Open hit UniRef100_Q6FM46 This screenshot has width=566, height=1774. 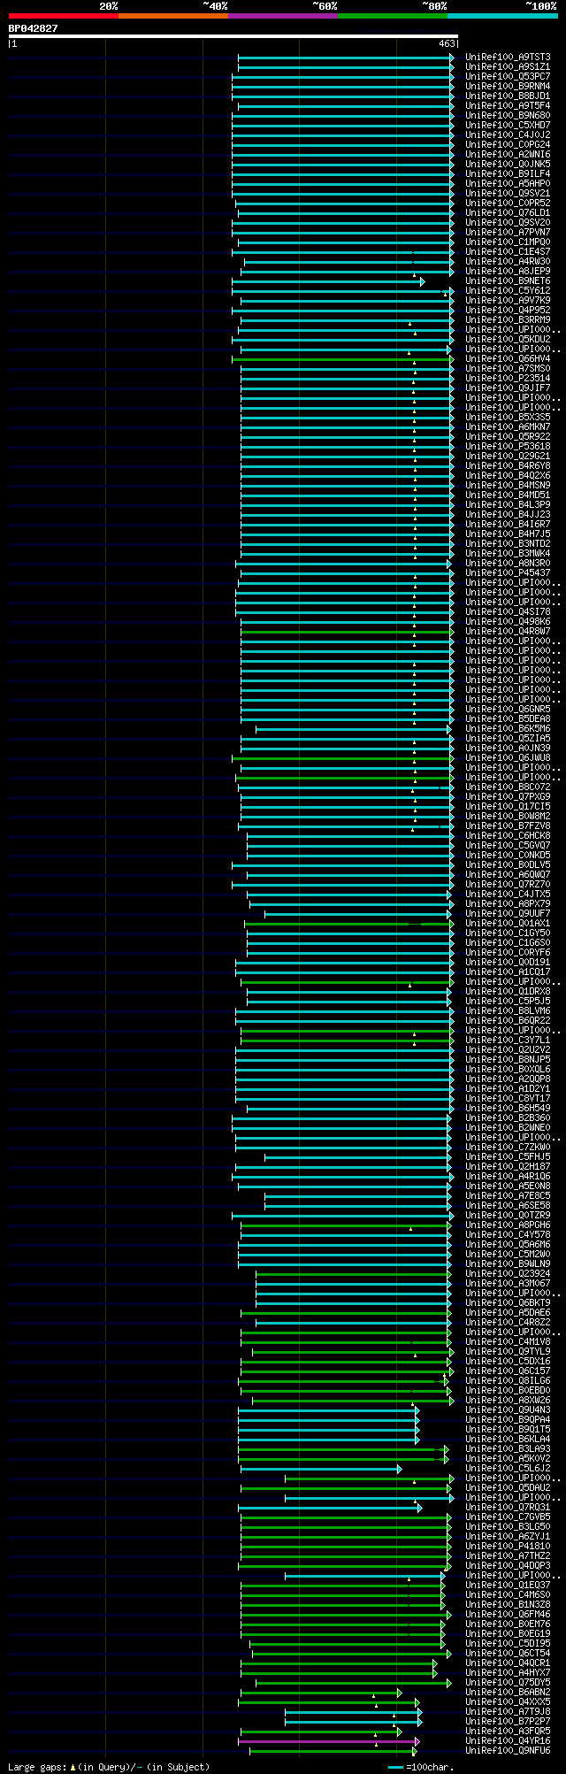508,1615
